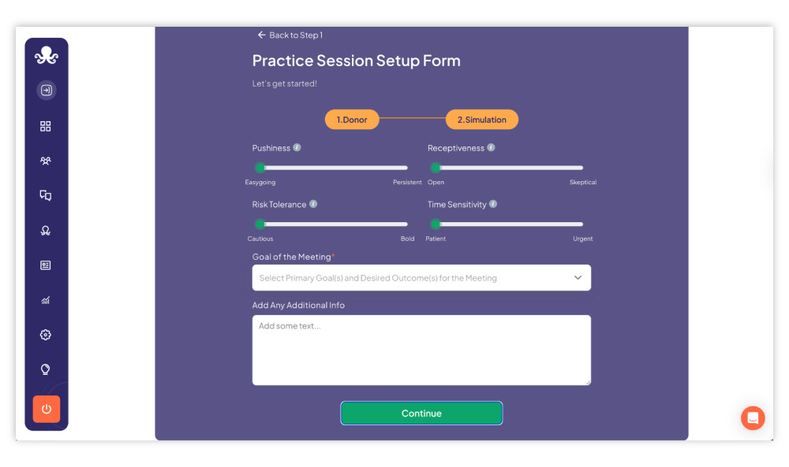Go Back to Step 1 link

click(290, 35)
